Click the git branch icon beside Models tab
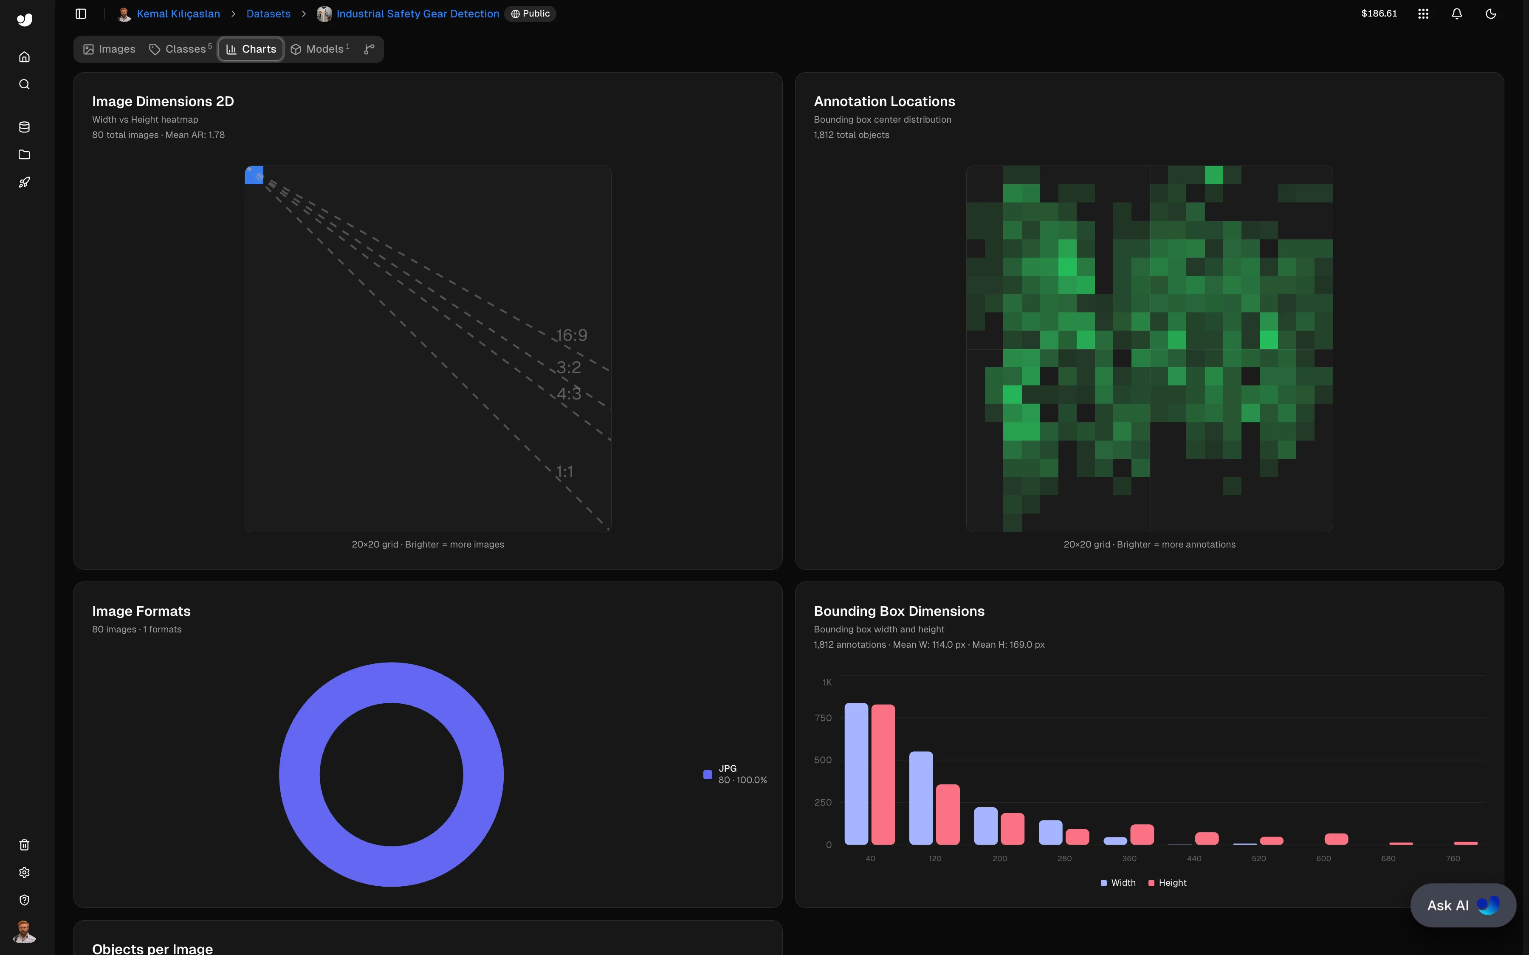 (370, 49)
